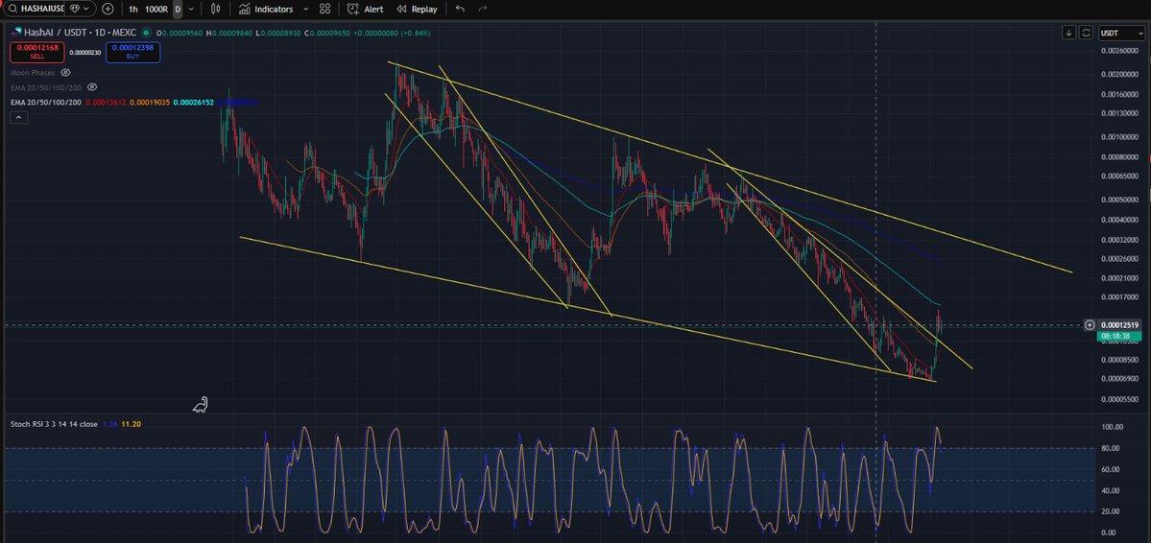Open the HASHAIUSD symbol search box
Screen dimensions: 1151x543
tap(34, 9)
